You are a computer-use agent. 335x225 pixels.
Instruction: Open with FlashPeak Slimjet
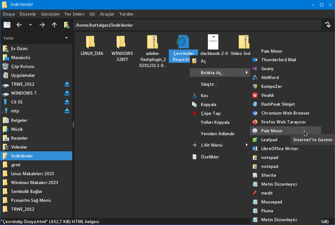[285, 104]
